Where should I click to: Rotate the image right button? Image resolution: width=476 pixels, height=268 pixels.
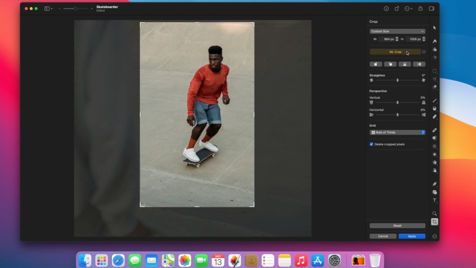(x=390, y=64)
